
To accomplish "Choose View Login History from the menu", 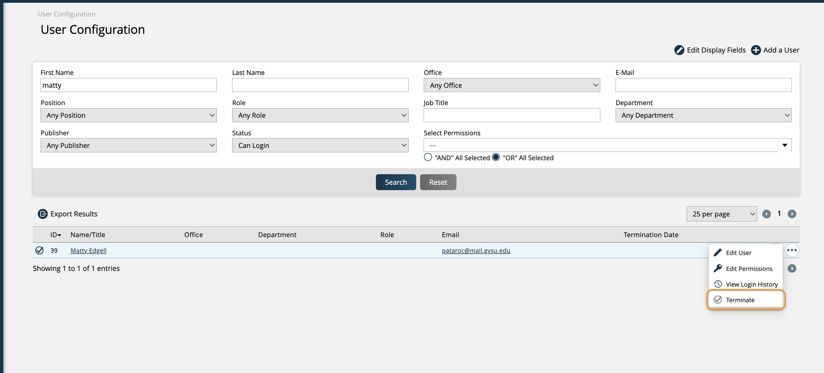I will click(745, 284).
